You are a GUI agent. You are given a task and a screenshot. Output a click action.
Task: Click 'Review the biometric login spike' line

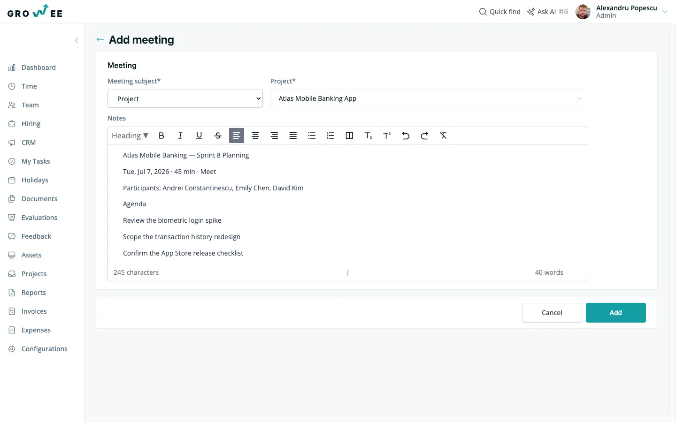[172, 220]
